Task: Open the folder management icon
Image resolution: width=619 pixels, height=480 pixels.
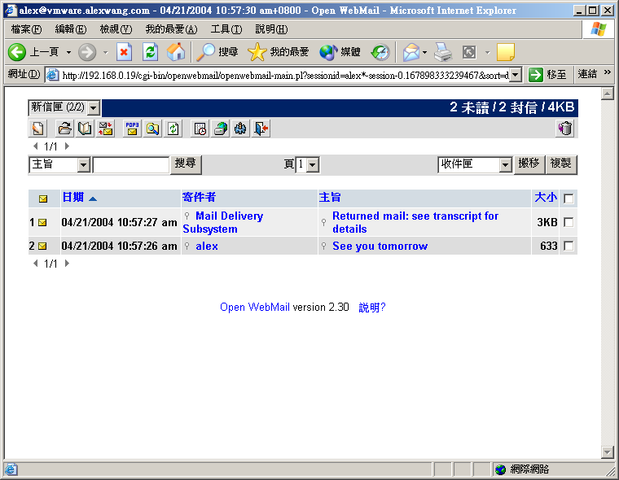Action: pyautogui.click(x=64, y=129)
